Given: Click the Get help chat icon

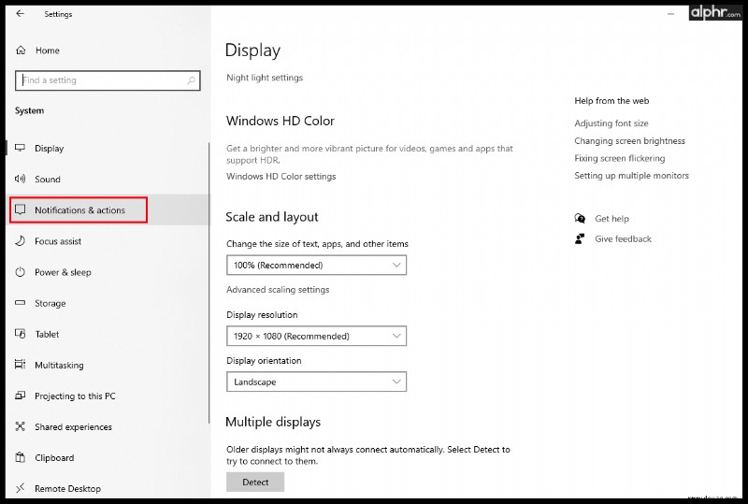Looking at the screenshot, I should 580,219.
